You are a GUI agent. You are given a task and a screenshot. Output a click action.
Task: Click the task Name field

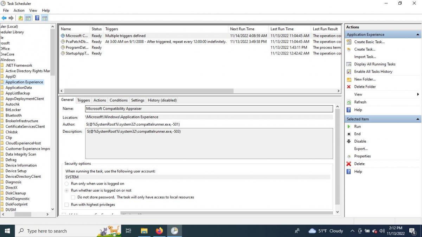209,109
